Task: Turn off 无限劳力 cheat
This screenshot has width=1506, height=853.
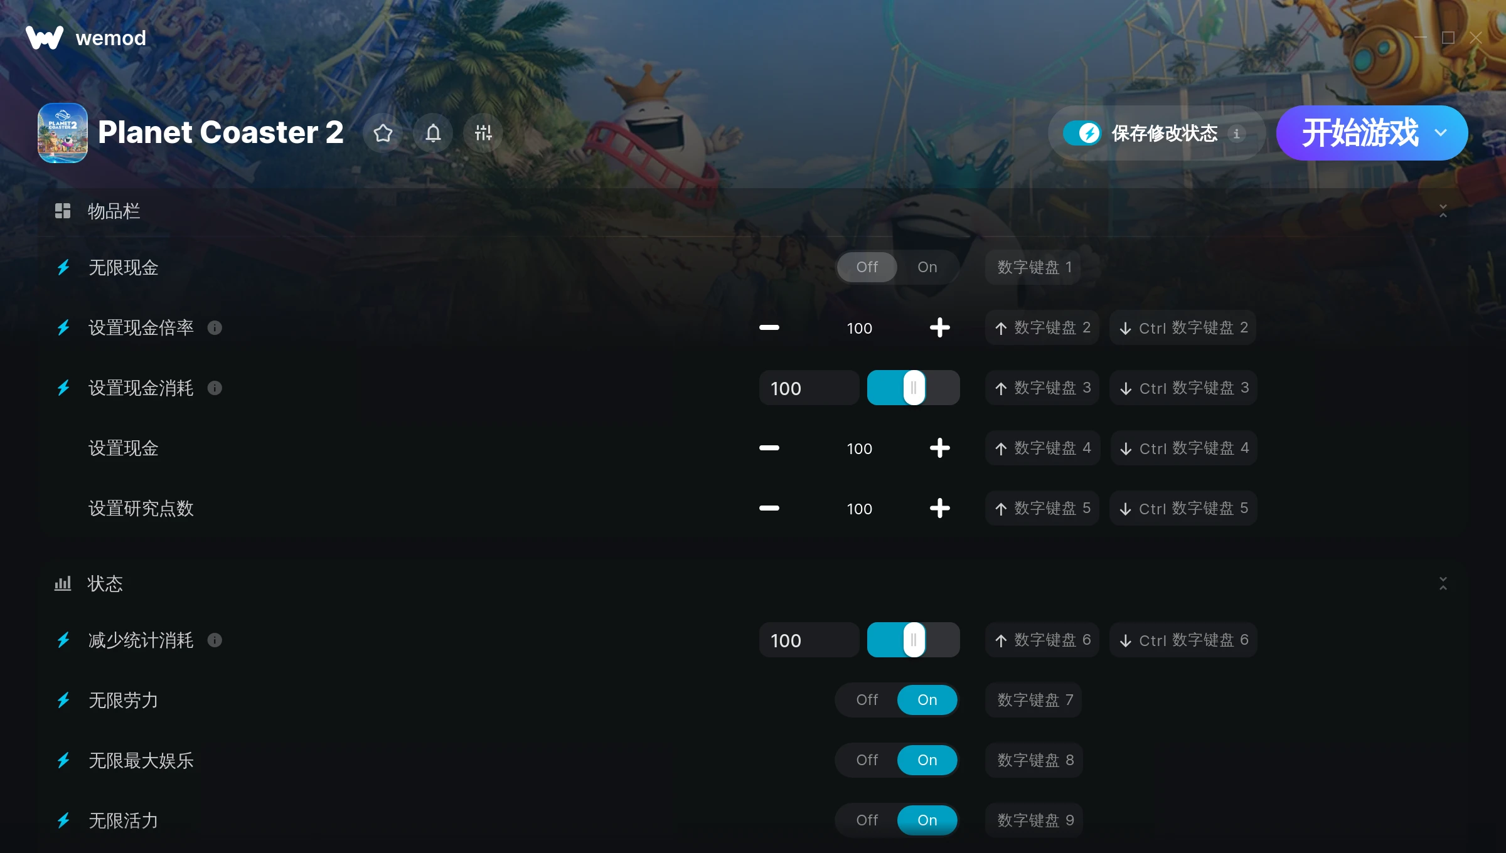Action: tap(867, 700)
